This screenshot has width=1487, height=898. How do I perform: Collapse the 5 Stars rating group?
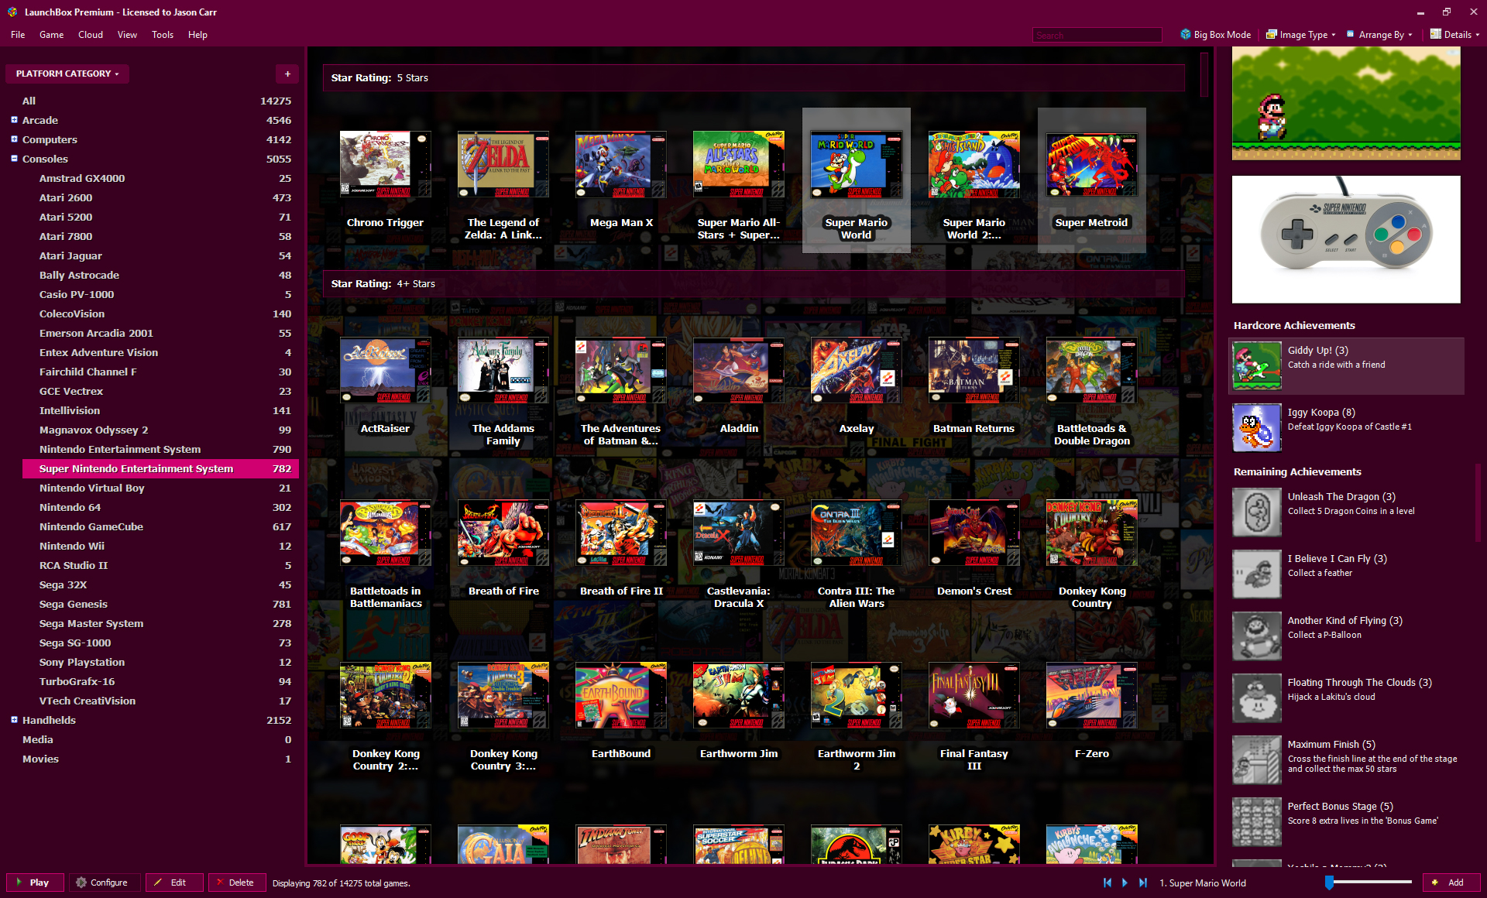pyautogui.click(x=753, y=77)
